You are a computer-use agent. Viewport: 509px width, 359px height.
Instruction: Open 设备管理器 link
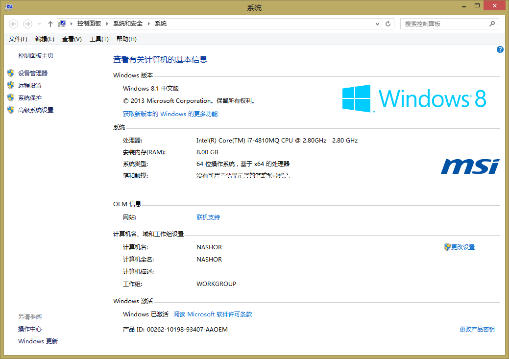click(33, 73)
